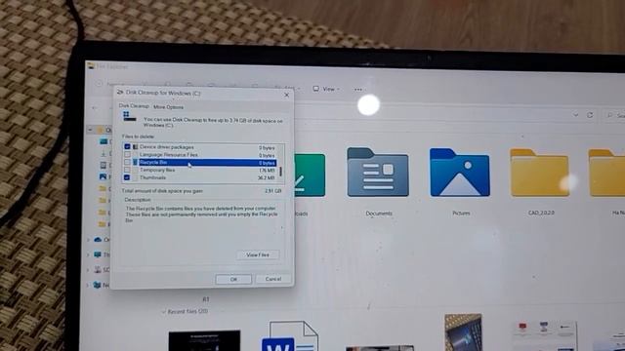This screenshot has height=351, width=625.
Task: Click the Network icon in sidebar
Action: click(x=97, y=285)
